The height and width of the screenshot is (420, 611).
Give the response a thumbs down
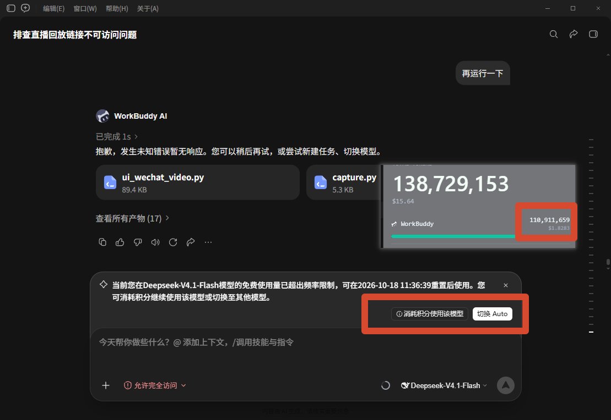(x=138, y=242)
